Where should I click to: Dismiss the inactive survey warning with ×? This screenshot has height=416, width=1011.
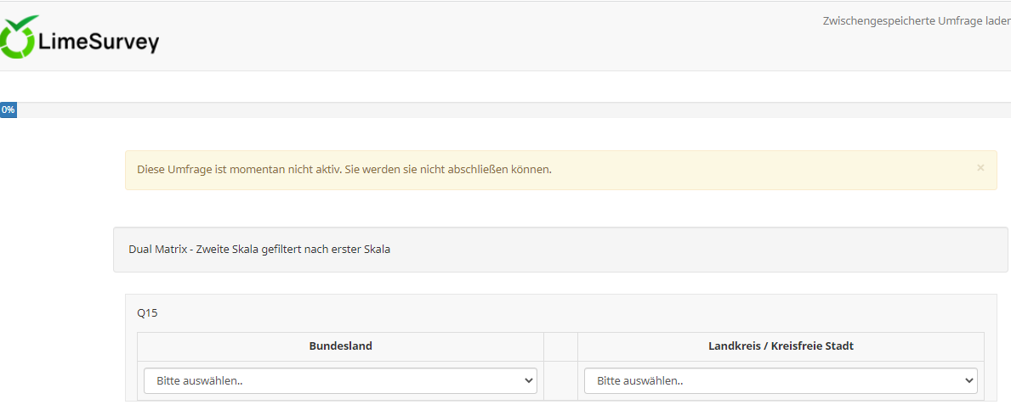pos(980,168)
